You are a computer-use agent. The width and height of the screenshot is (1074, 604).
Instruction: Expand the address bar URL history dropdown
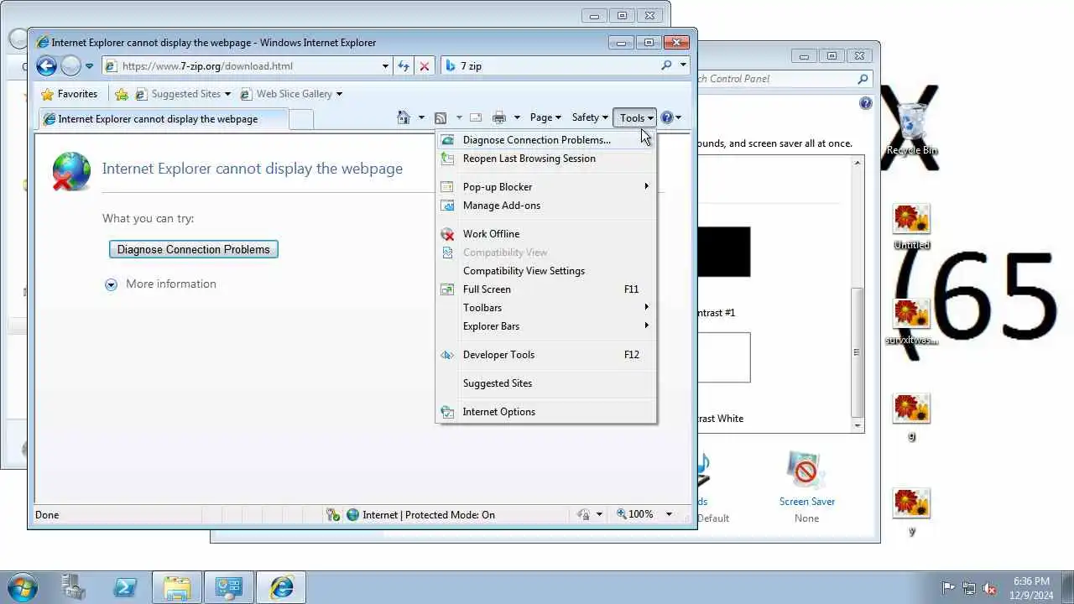[385, 65]
